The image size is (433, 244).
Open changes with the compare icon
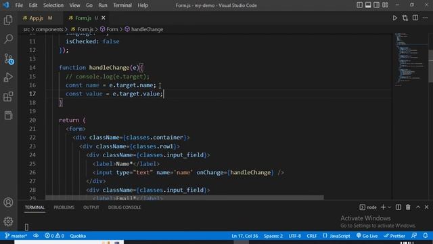click(405, 18)
